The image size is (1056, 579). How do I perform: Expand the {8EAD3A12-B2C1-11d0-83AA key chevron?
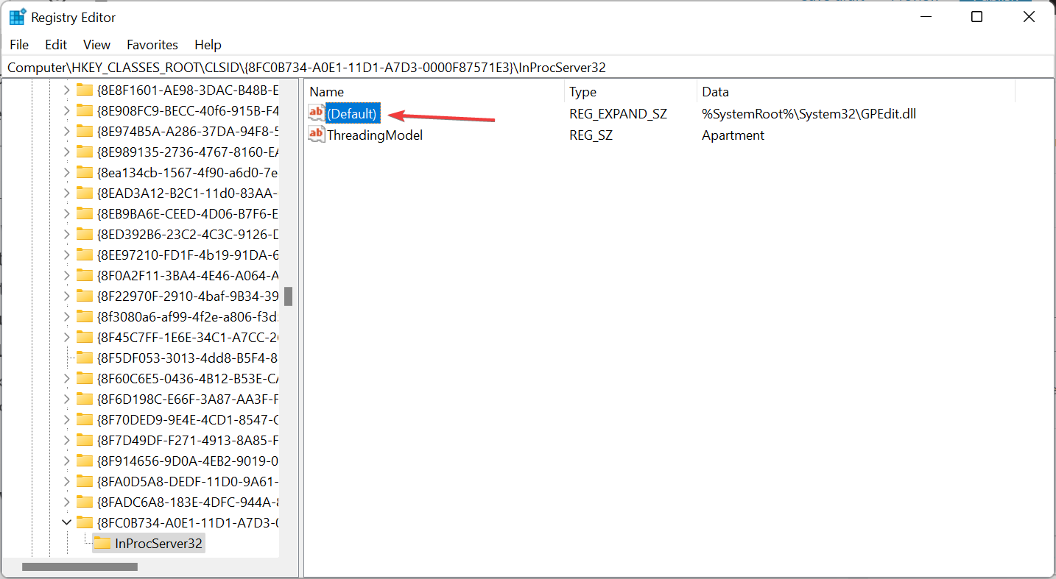pyautogui.click(x=66, y=193)
